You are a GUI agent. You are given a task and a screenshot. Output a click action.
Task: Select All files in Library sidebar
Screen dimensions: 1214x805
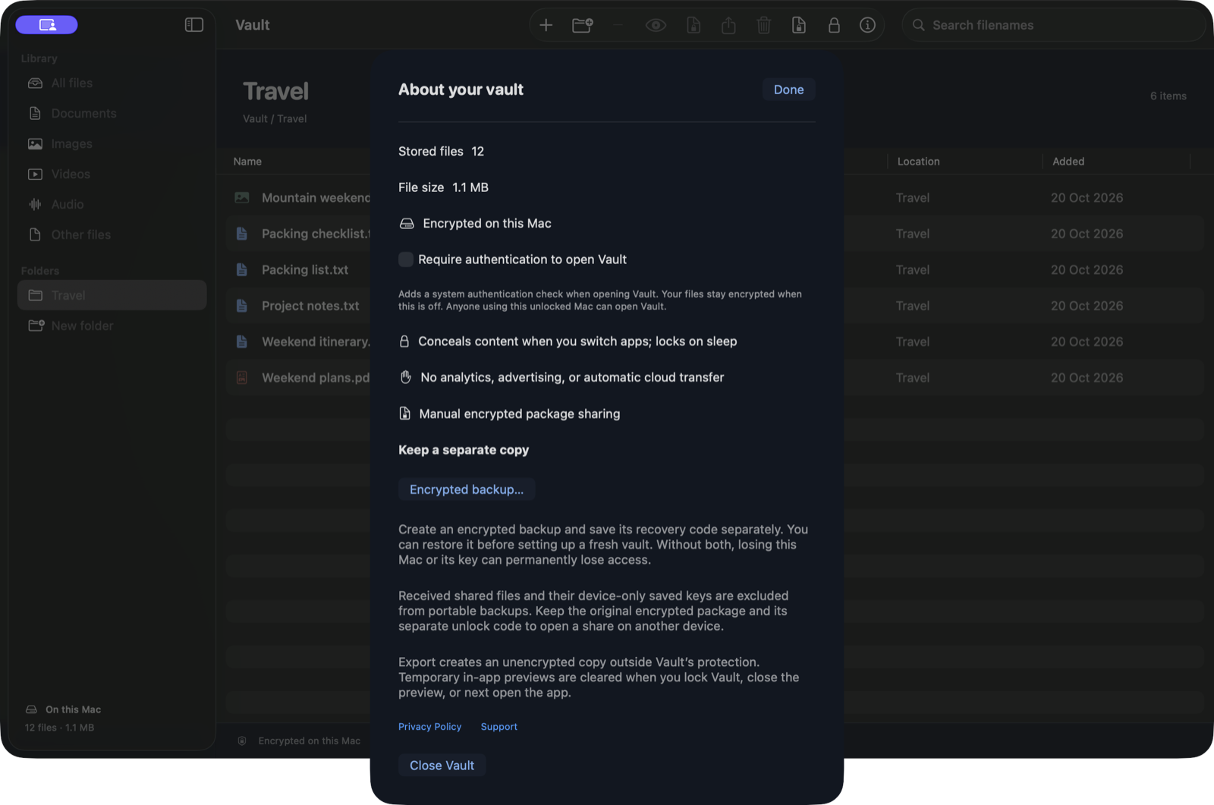[112, 83]
